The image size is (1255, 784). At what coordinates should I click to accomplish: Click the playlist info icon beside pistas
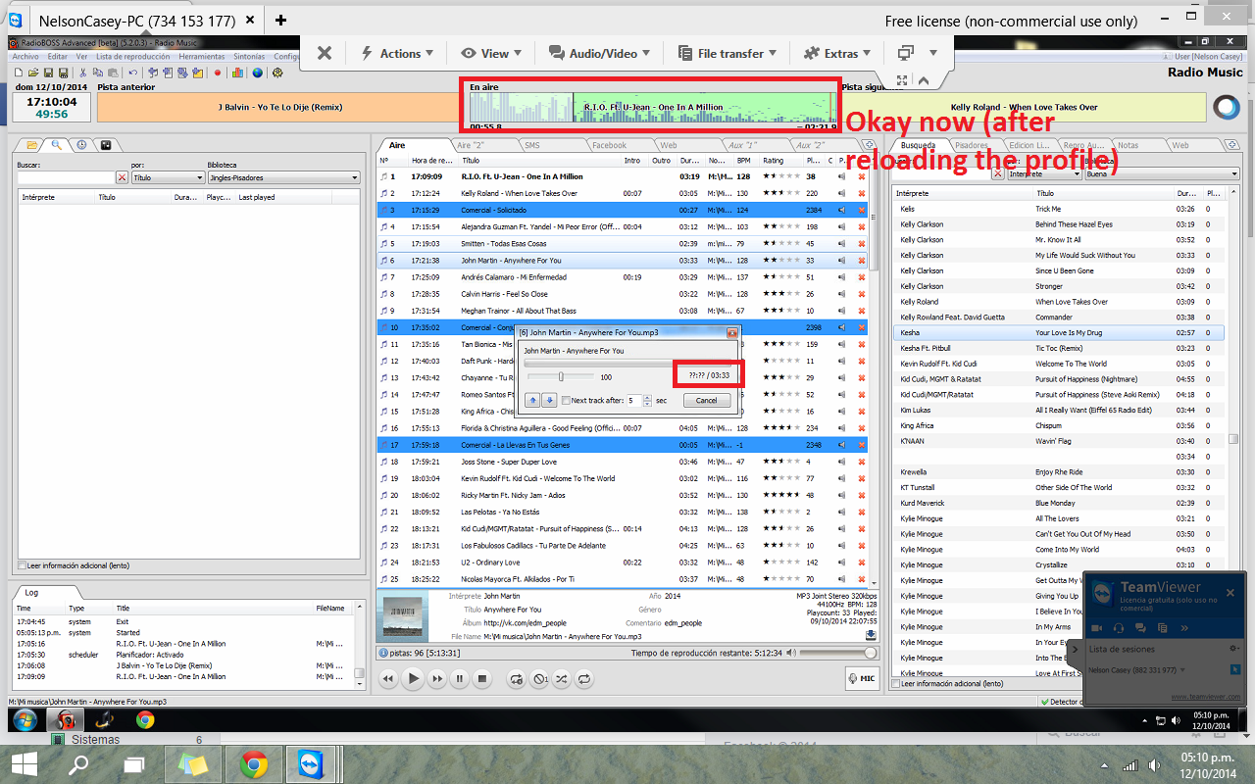383,653
